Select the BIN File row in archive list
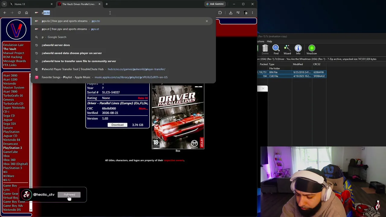This screenshot has width=386, height=217. pos(292,72)
